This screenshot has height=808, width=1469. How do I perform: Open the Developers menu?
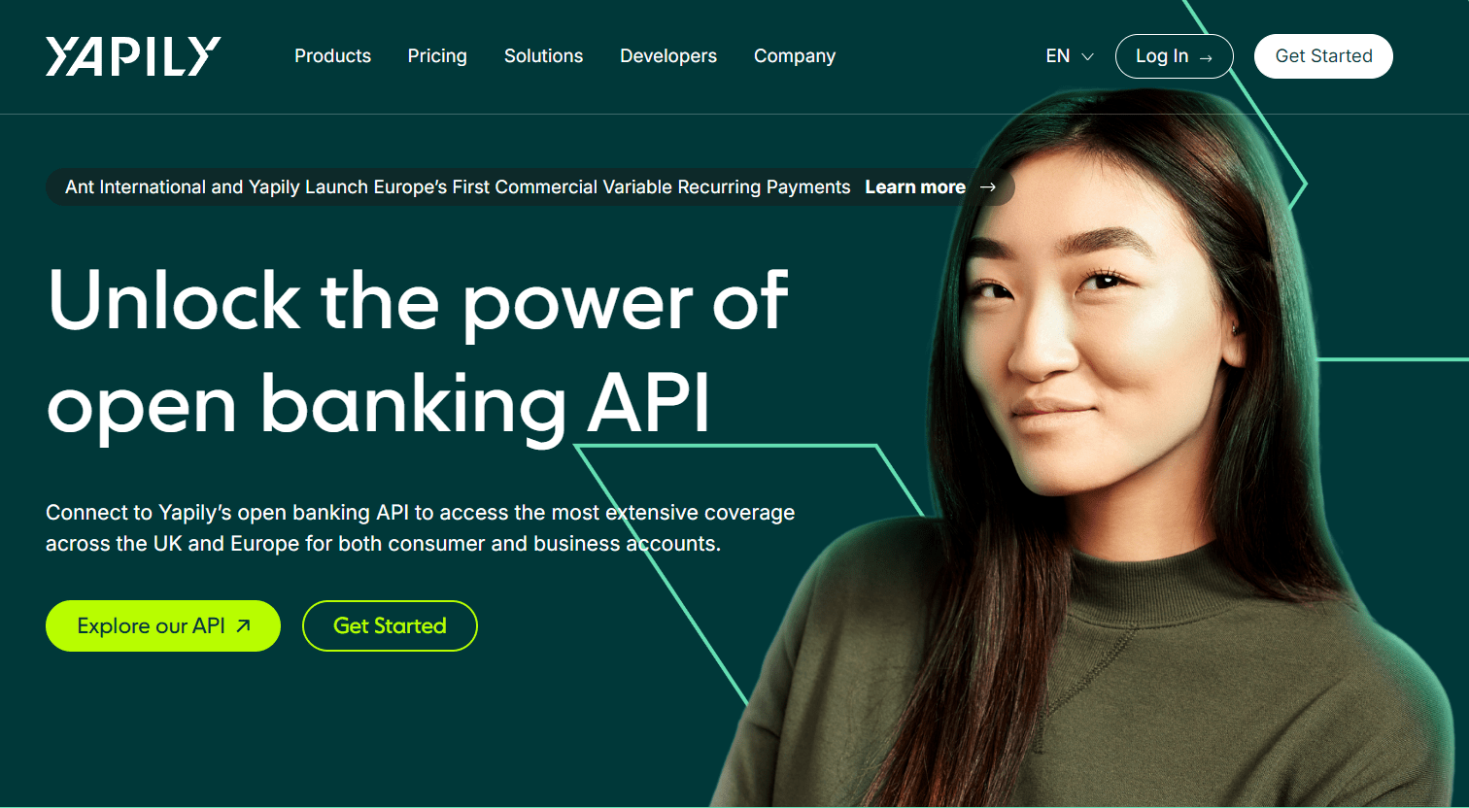pos(668,56)
